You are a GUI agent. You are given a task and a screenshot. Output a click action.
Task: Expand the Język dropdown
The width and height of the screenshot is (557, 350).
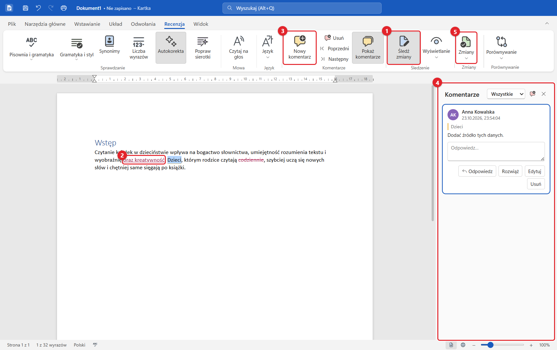pyautogui.click(x=268, y=48)
